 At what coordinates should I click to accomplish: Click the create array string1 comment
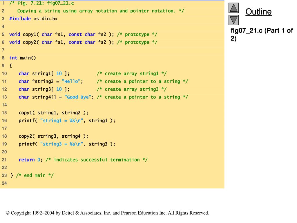pos(132,73)
